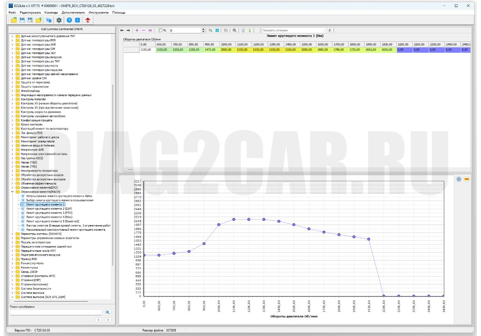Click the blue question mark help icon
The width and height of the screenshot is (481, 336).
[x=69, y=20]
